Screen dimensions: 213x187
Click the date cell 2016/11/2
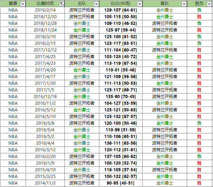click(45, 103)
